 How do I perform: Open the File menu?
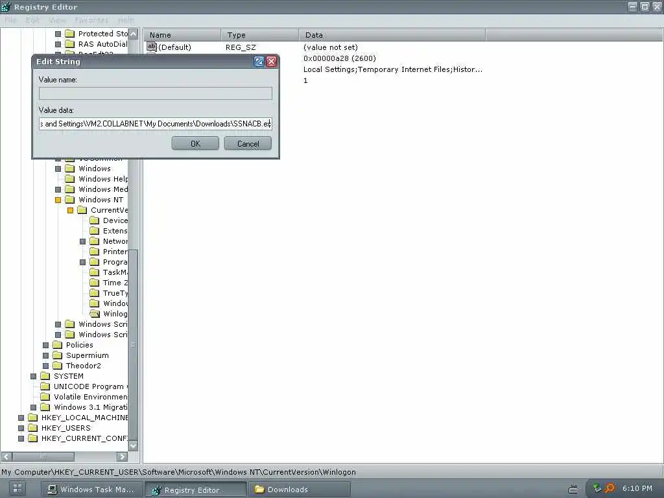[x=10, y=20]
